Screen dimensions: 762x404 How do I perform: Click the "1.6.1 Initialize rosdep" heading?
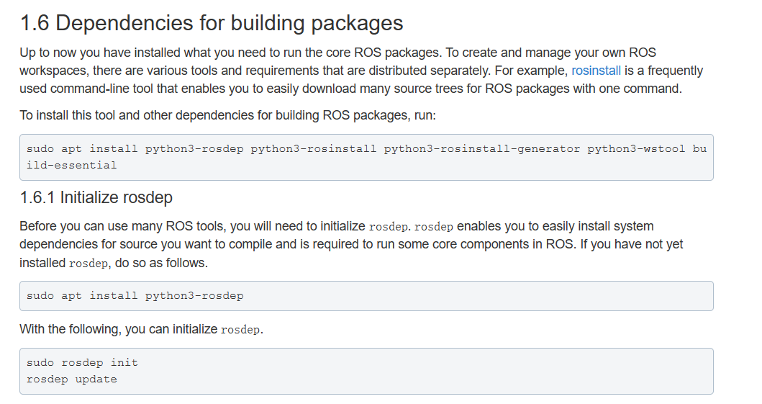point(96,197)
